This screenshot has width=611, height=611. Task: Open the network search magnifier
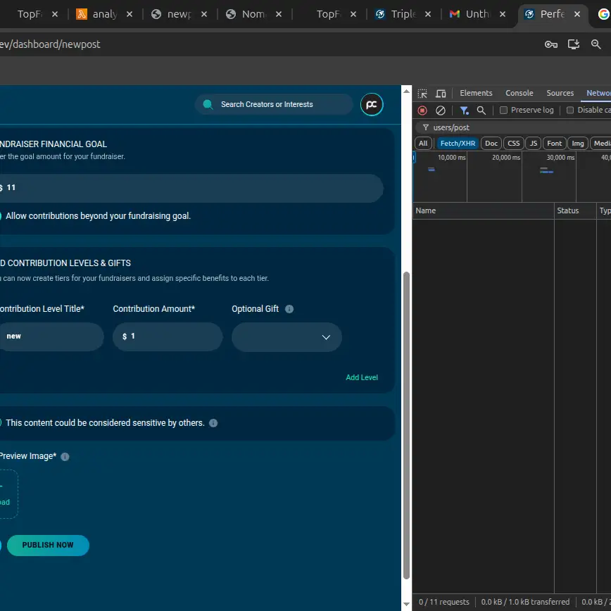point(481,111)
